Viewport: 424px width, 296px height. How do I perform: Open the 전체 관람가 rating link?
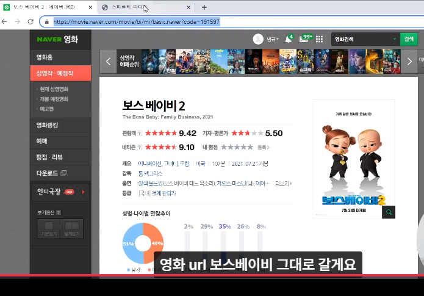(163, 193)
